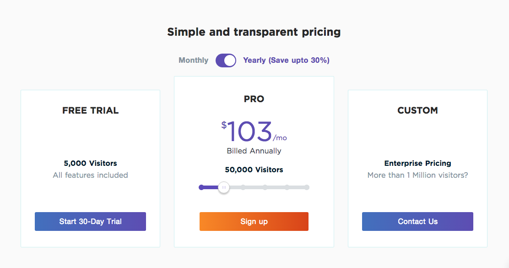Click the 50,000 Visitors label
Viewport: 509px width, 268px height.
click(x=254, y=170)
